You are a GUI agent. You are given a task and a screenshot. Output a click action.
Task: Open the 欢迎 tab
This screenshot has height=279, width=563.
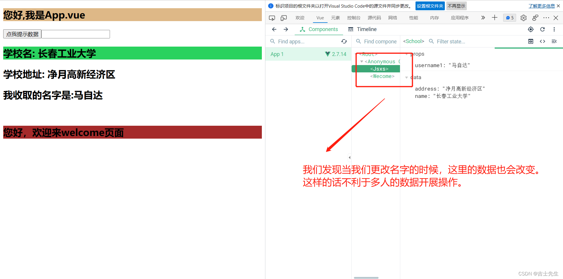pyautogui.click(x=300, y=18)
